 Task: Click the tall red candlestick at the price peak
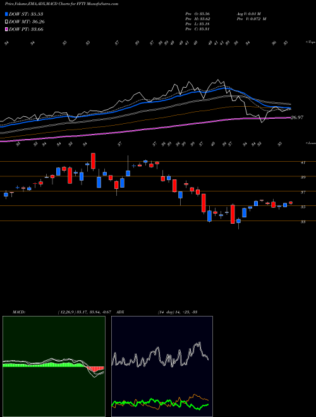[x=93, y=161]
